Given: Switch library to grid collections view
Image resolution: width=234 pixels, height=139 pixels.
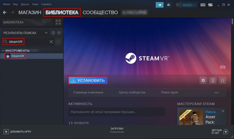Looking at the screenshot, I should 58,22.
